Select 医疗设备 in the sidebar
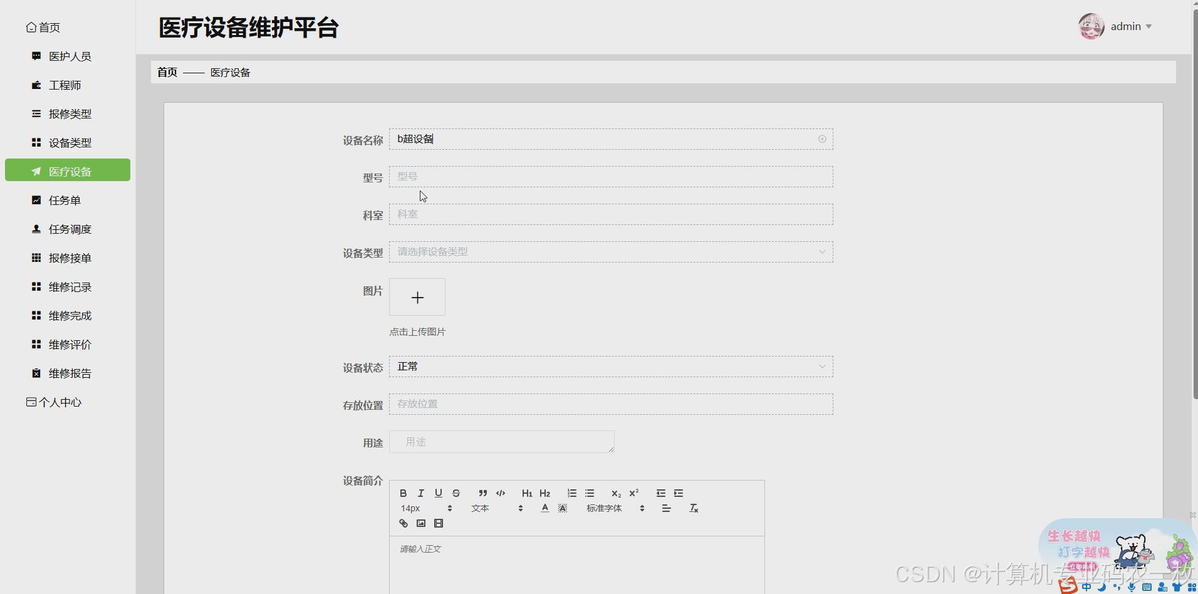This screenshot has width=1198, height=594. click(x=68, y=170)
